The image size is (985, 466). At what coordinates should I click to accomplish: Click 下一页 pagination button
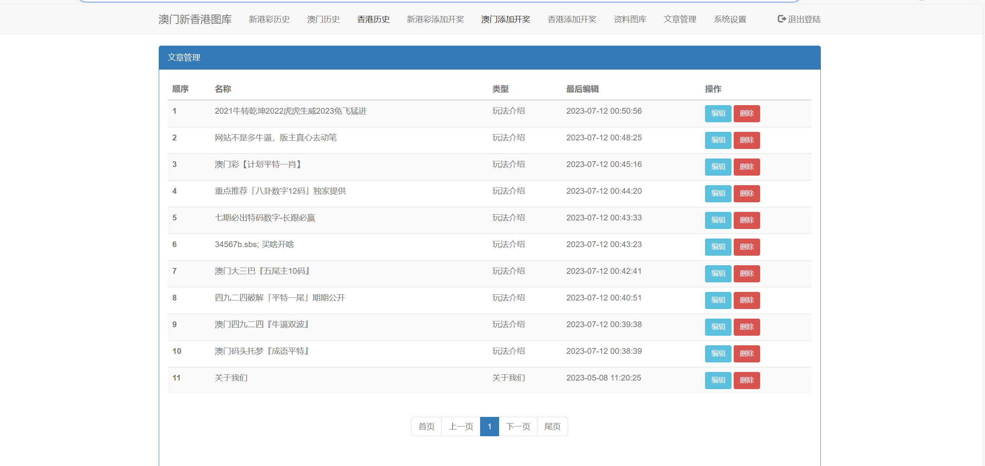click(x=518, y=427)
